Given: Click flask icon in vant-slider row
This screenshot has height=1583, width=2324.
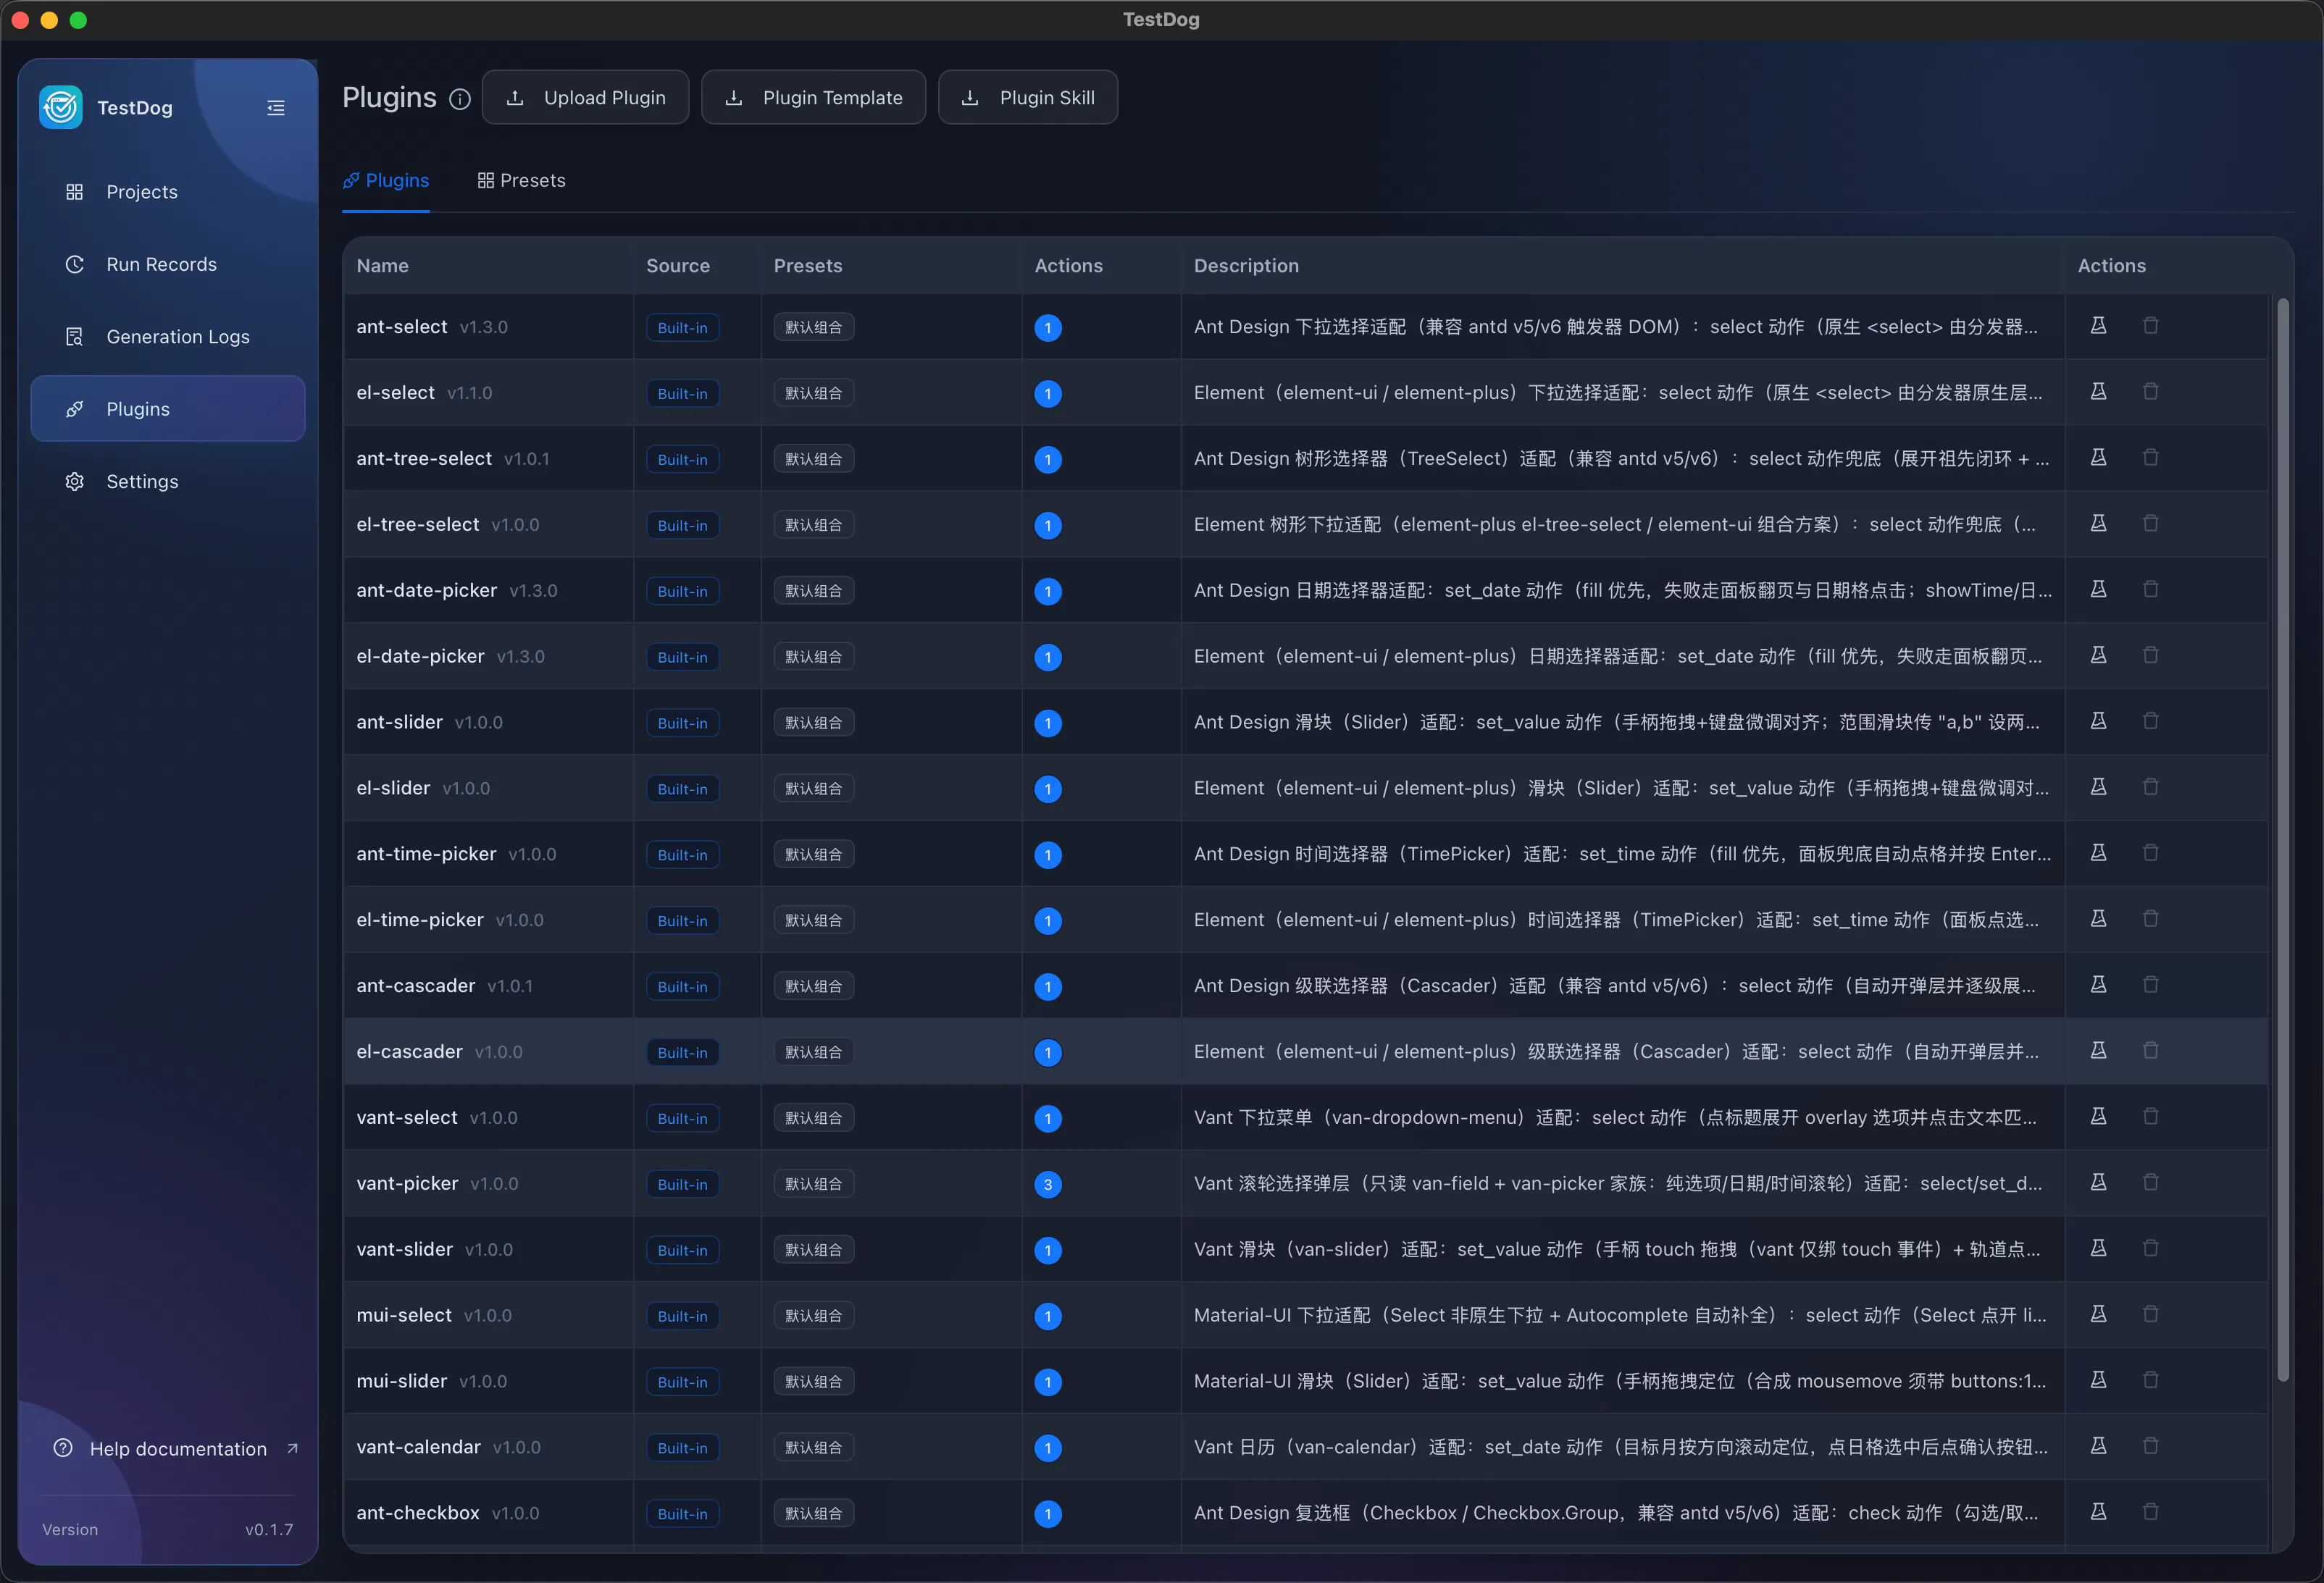Looking at the screenshot, I should click(2098, 1248).
